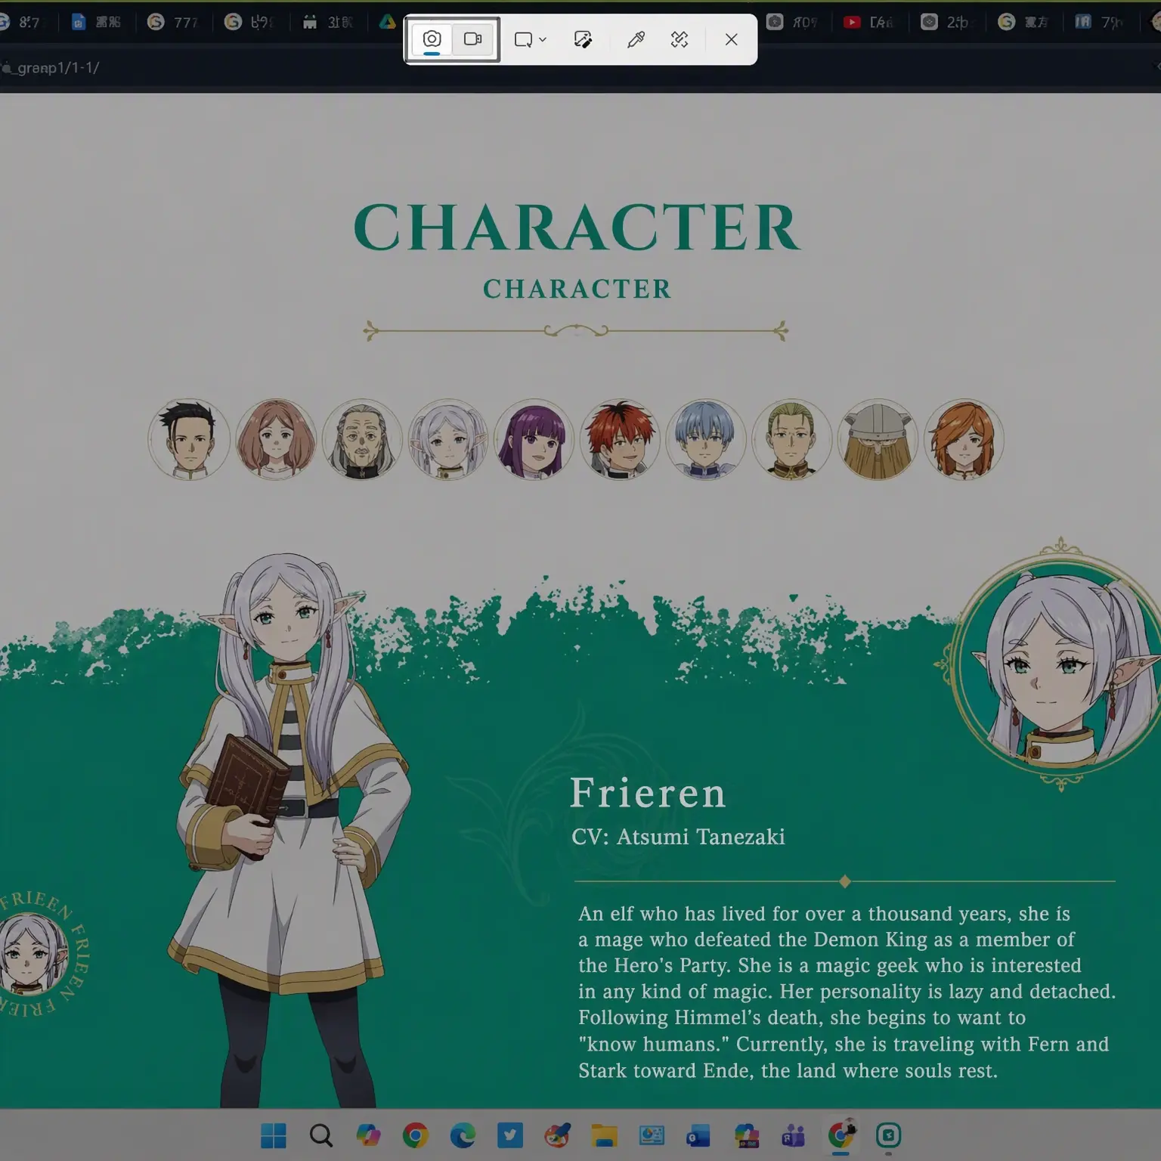Image resolution: width=1161 pixels, height=1161 pixels.
Task: Select the helmeted dwarf character portrait
Action: (878, 439)
